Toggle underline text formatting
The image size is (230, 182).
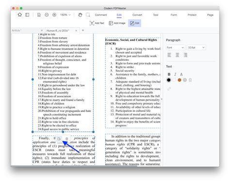[x=181, y=75]
